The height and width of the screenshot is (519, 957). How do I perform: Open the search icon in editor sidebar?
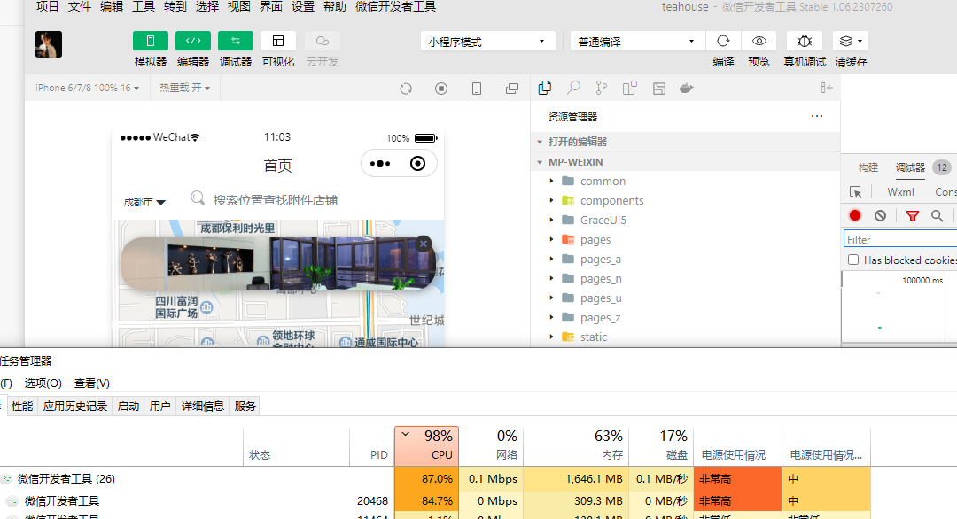573,88
